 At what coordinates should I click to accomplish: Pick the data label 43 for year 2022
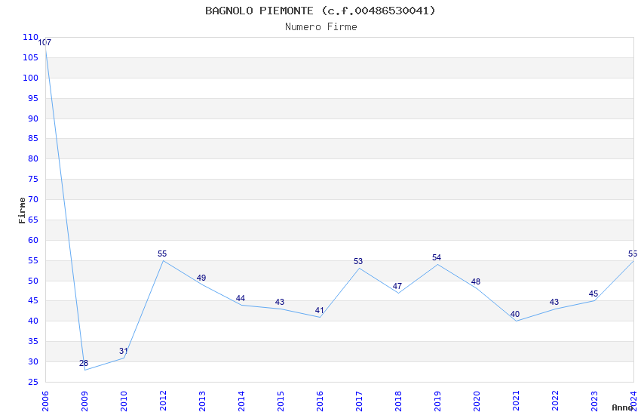pos(554,302)
